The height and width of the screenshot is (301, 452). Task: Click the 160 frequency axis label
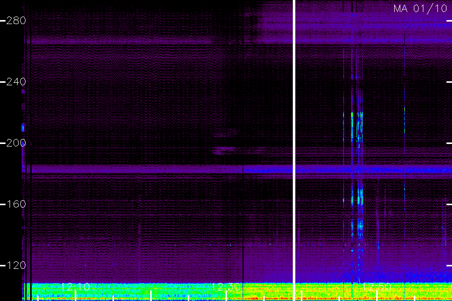click(x=16, y=204)
